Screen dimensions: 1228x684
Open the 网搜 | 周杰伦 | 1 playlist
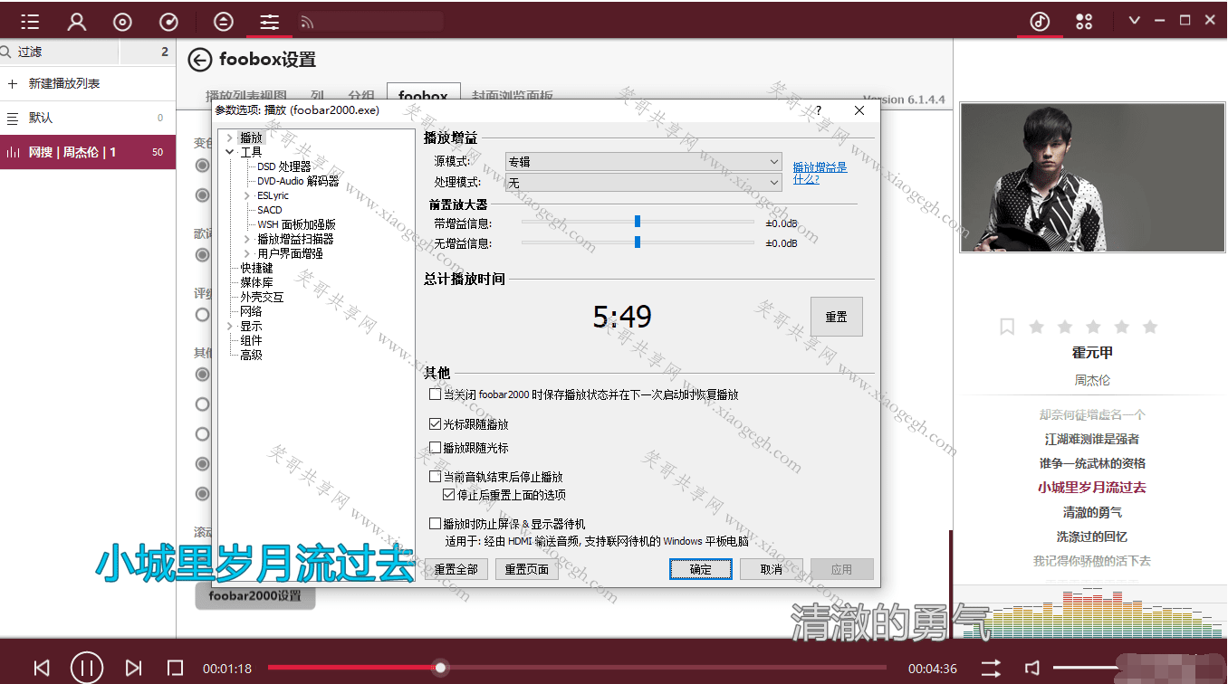coord(88,152)
